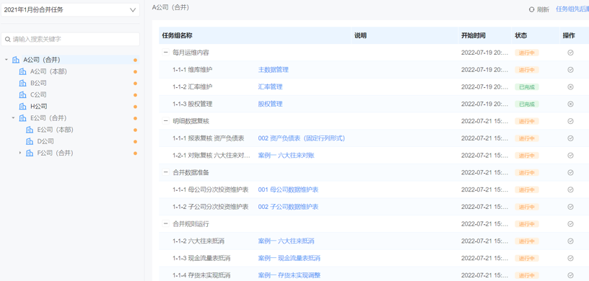589x281 pixels.
Task: Select A公司（本部）in the company tree
Action: (48, 71)
